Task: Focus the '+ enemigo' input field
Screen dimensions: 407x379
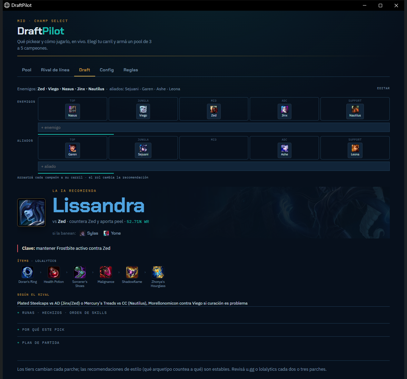Action: pyautogui.click(x=214, y=127)
